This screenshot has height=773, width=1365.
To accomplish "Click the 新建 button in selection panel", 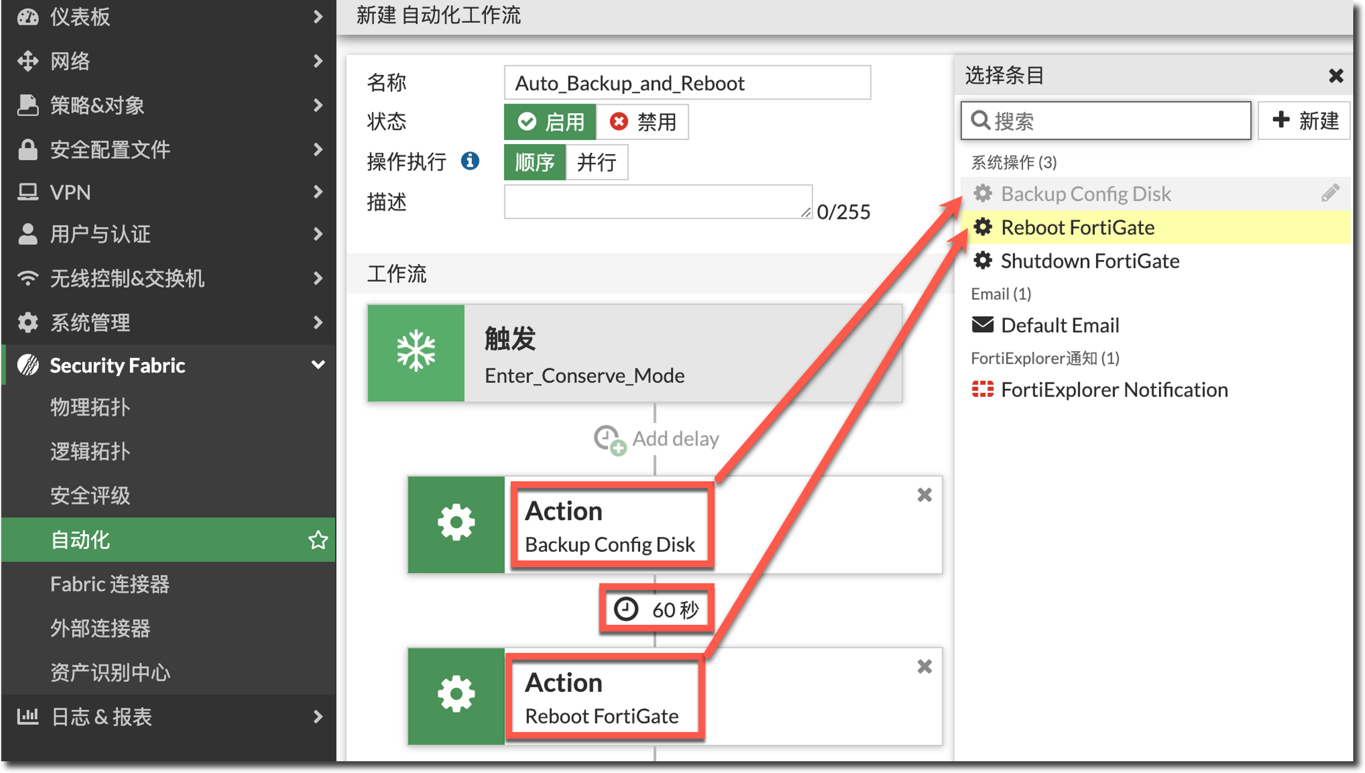I will [x=1304, y=121].
